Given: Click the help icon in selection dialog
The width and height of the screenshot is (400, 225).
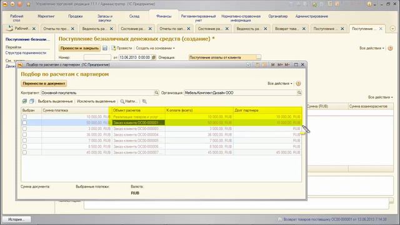Looking at the screenshot, I should pyautogui.click(x=298, y=83).
